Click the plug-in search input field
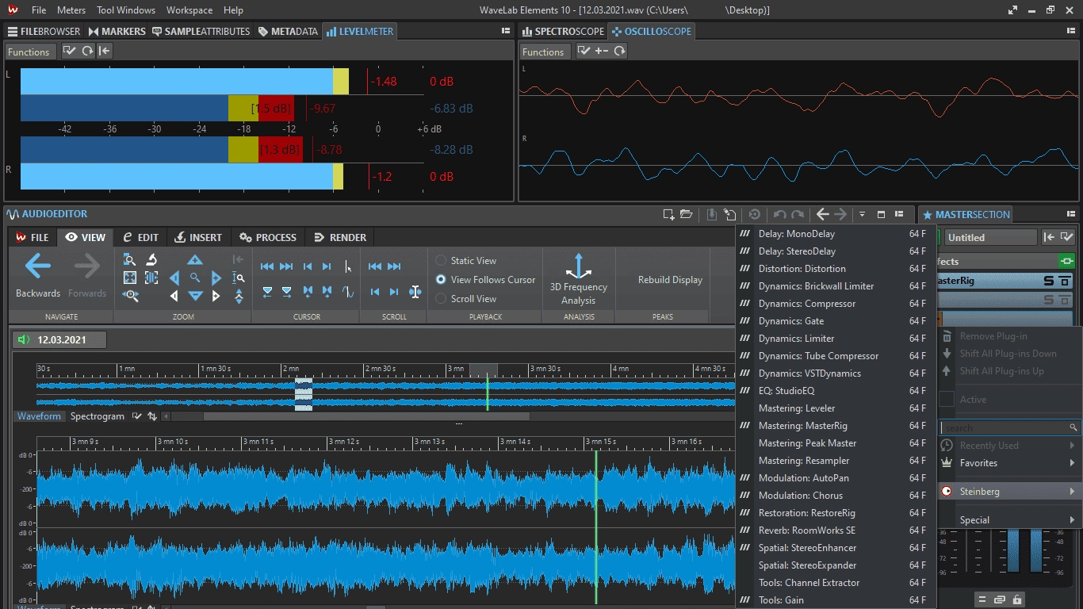Screen dimensions: 1083x609 click(1010, 428)
